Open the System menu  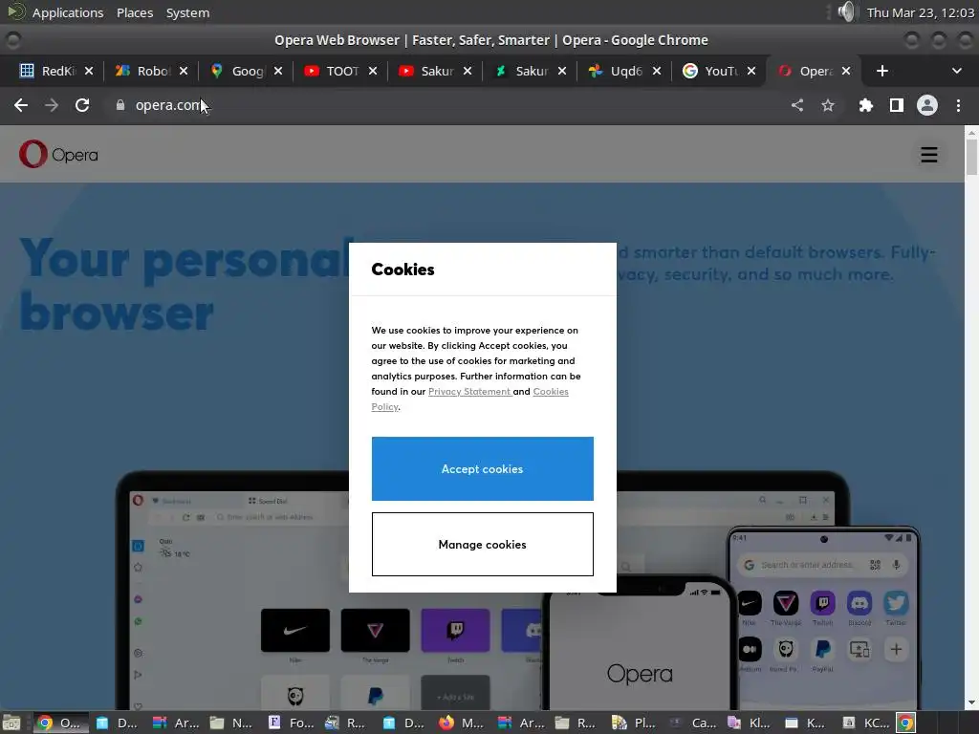coord(187,12)
